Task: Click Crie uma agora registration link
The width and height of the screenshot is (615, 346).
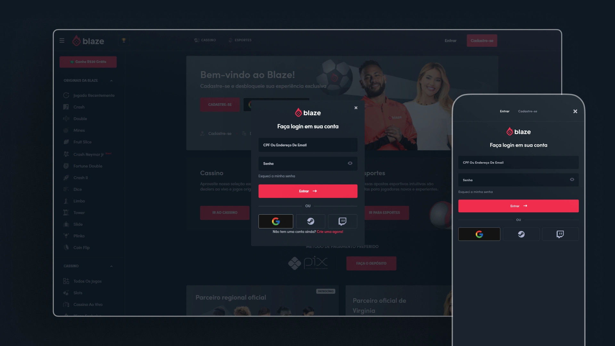Action: point(330,232)
